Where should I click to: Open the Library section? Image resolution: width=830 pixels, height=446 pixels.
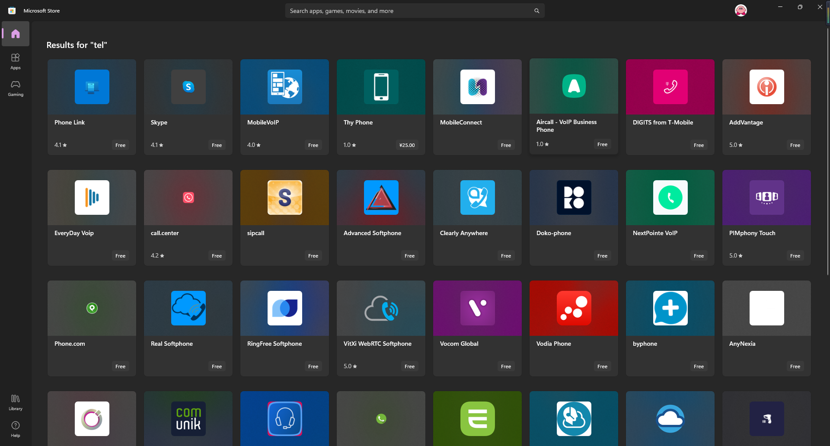16,402
